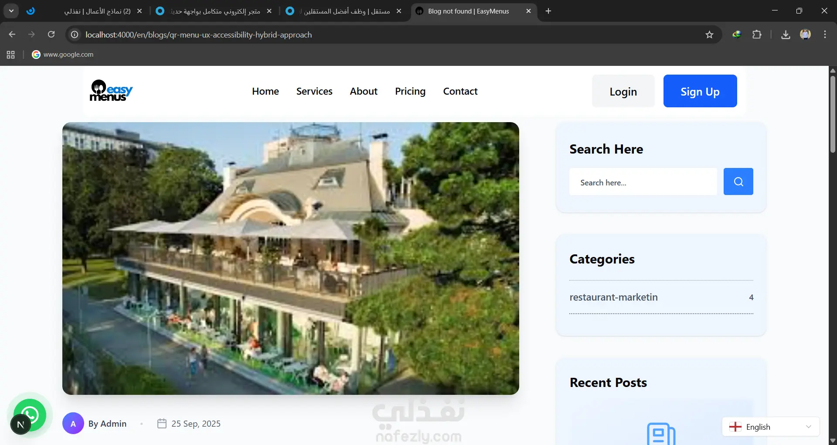Image resolution: width=837 pixels, height=445 pixels.
Task: View site information icon in address bar
Action: click(75, 34)
